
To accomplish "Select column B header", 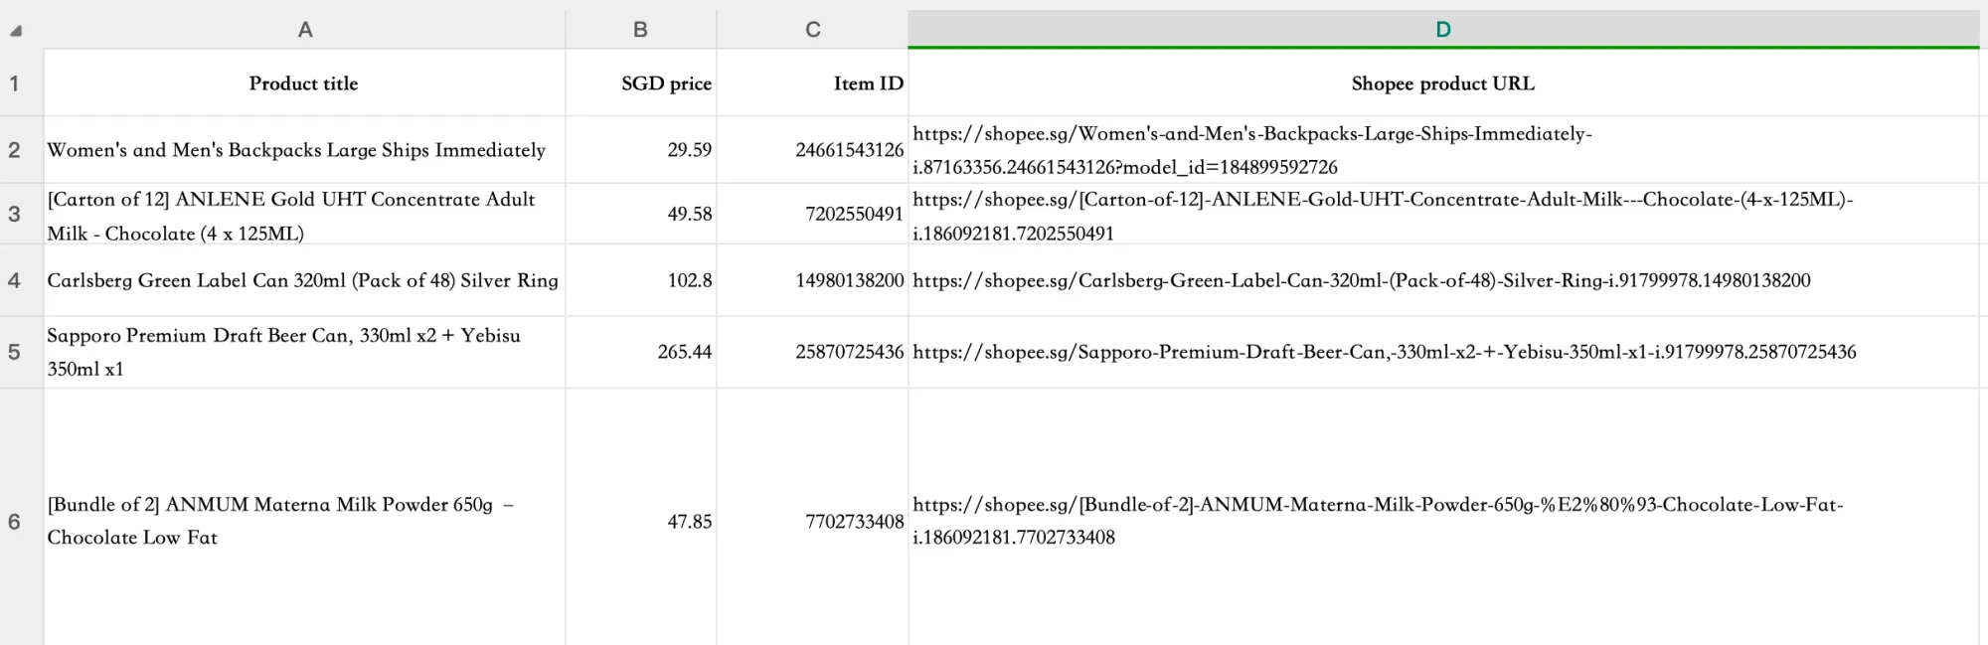I will coord(641,30).
